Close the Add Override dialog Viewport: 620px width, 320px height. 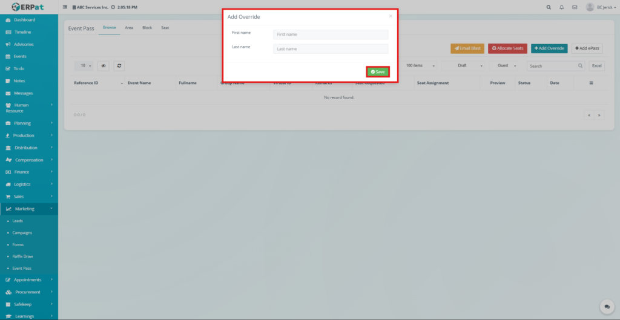pyautogui.click(x=391, y=16)
